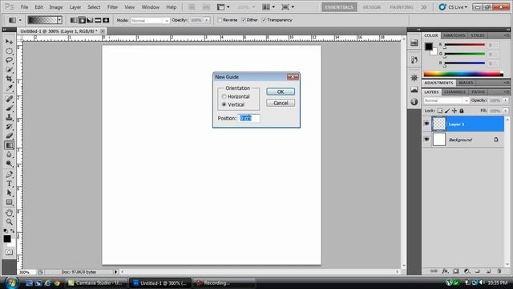The image size is (513, 289).
Task: Click the color spectrum ramp bar
Action: (x=463, y=74)
